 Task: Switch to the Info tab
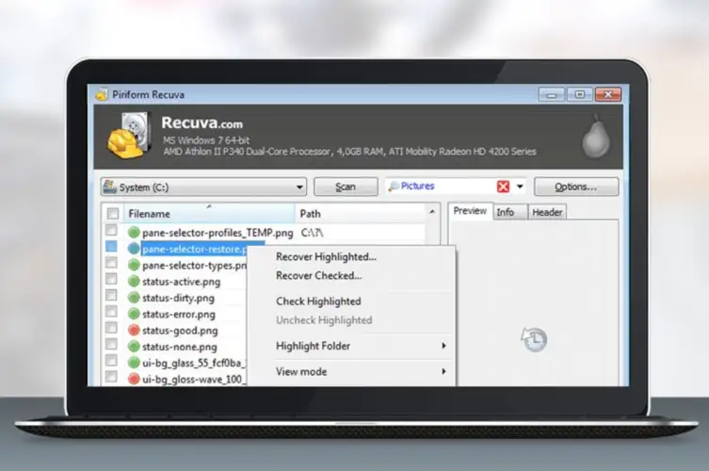point(506,212)
